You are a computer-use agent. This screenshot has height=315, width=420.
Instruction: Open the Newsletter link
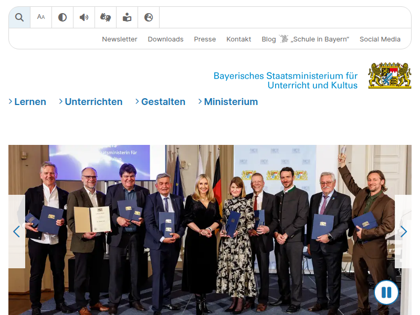(120, 39)
